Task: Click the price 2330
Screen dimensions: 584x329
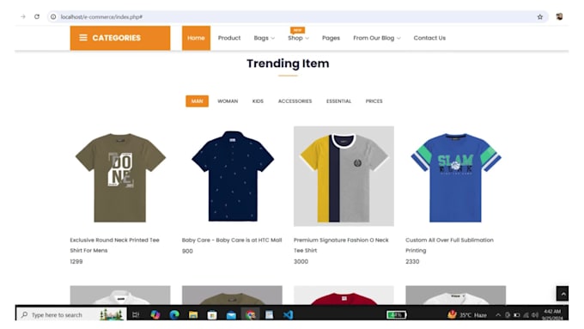Action: 412,261
